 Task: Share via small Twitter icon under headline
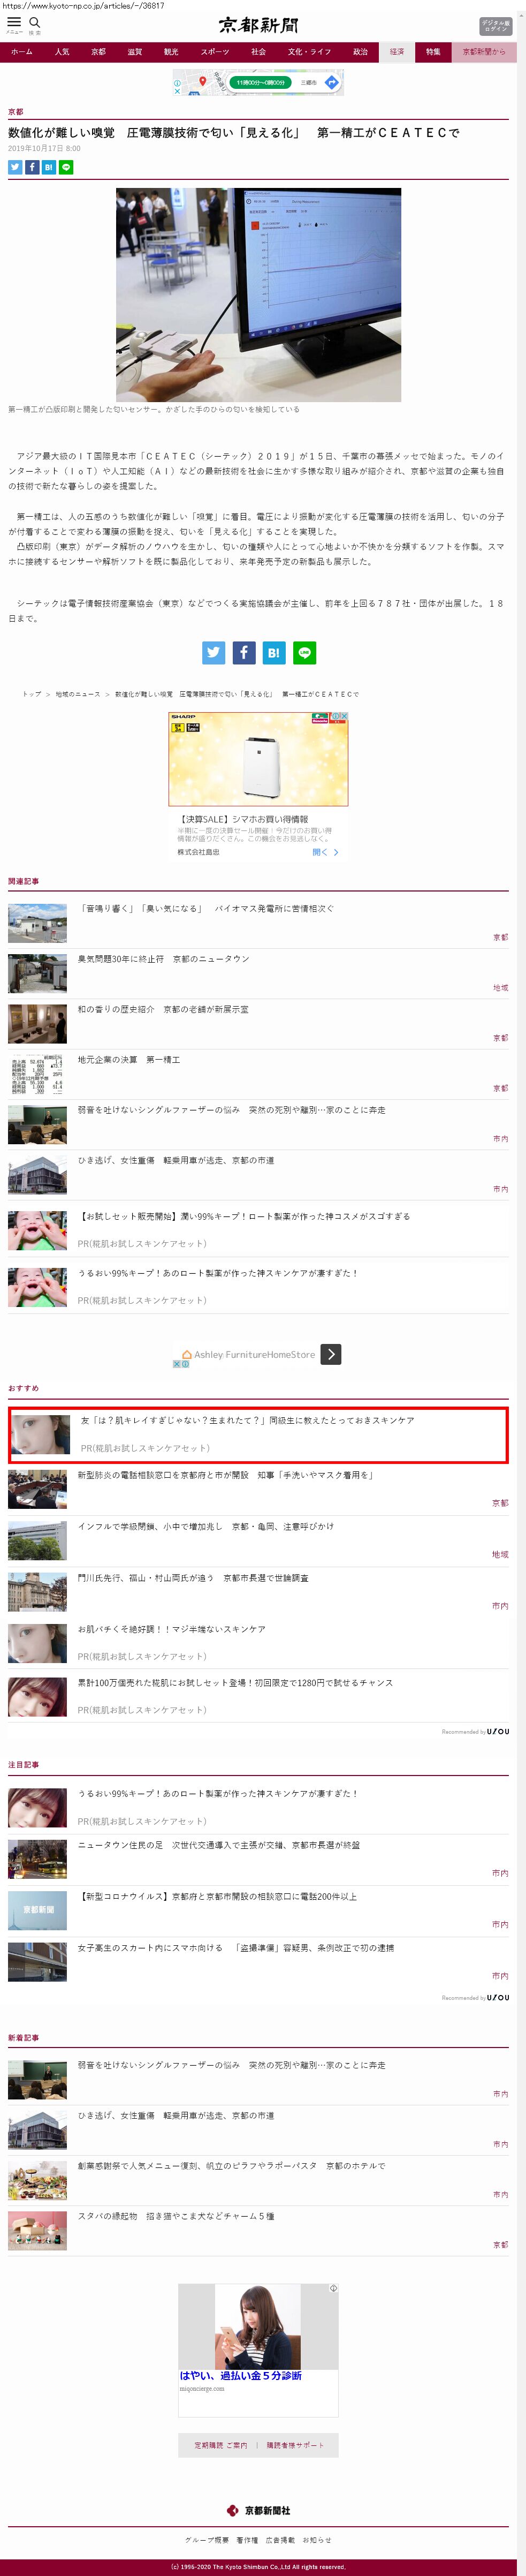(15, 167)
